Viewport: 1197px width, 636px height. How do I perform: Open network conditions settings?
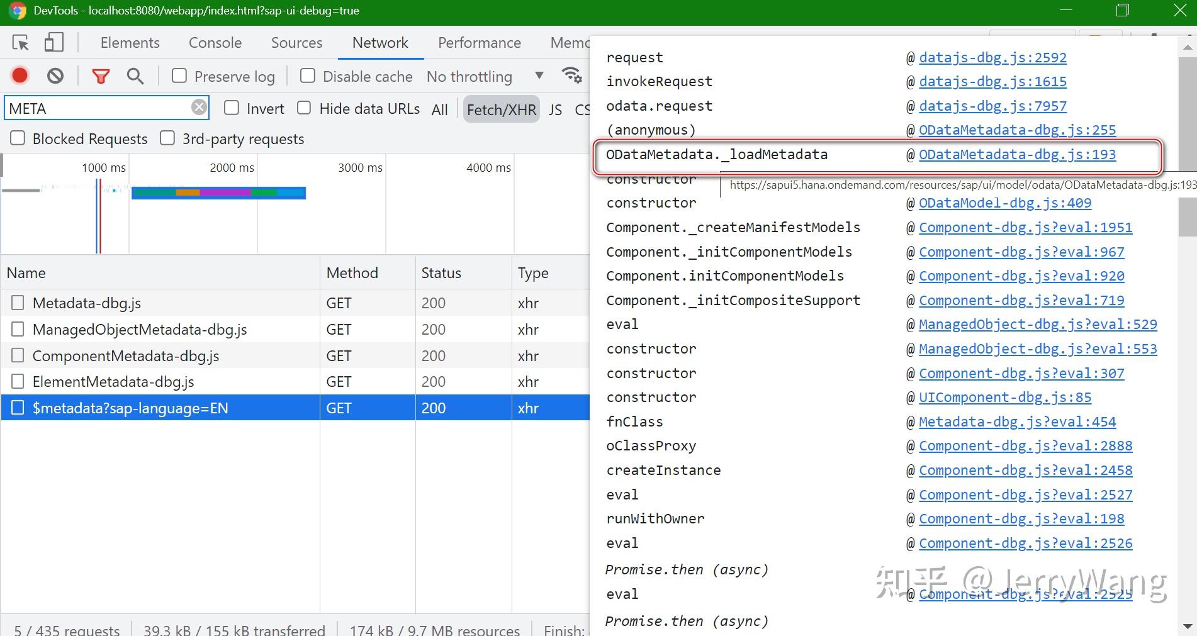pyautogui.click(x=571, y=74)
